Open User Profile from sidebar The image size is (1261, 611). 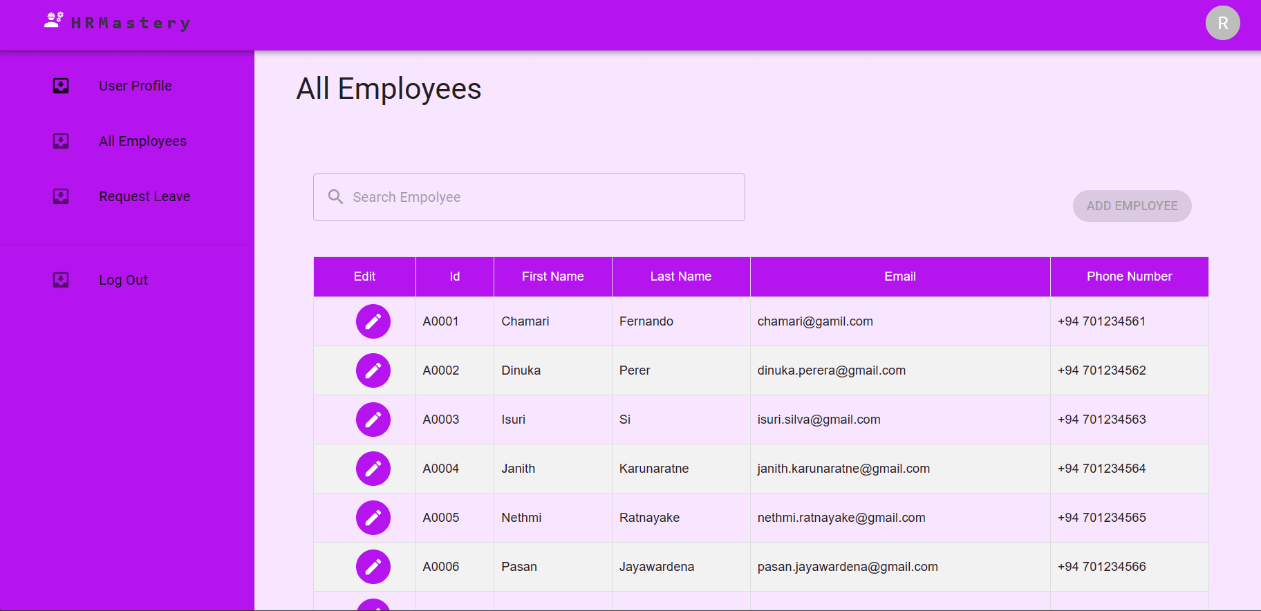(136, 86)
